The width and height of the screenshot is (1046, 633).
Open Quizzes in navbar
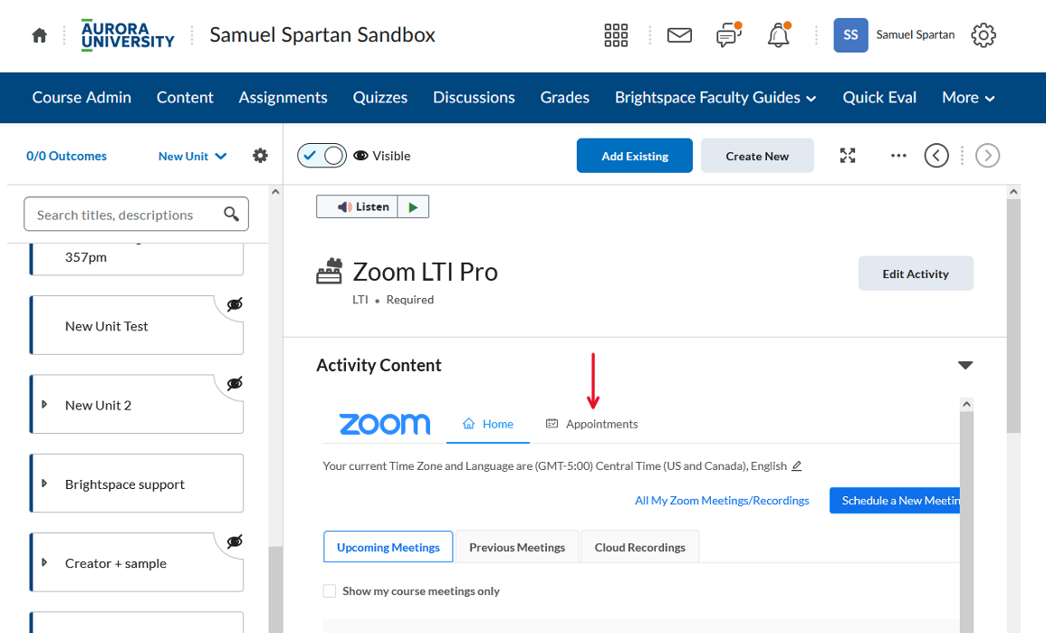380,98
